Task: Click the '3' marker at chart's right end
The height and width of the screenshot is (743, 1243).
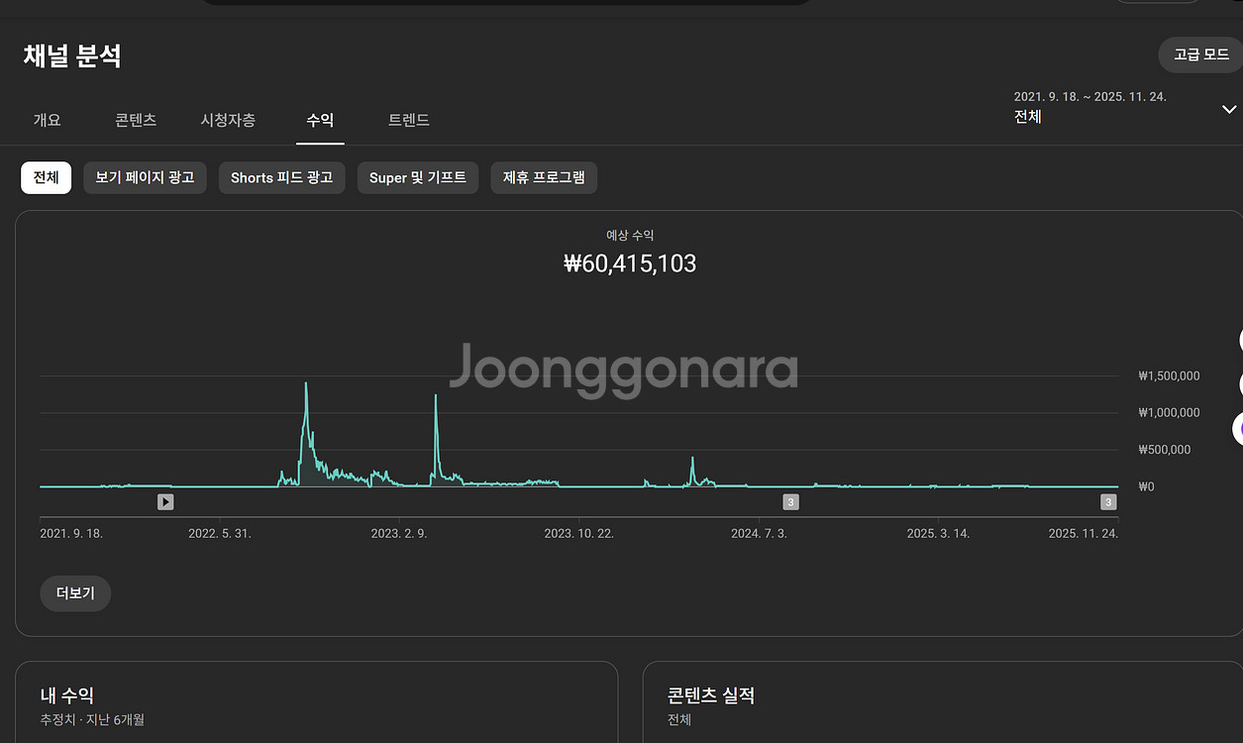Action: pos(1108,502)
